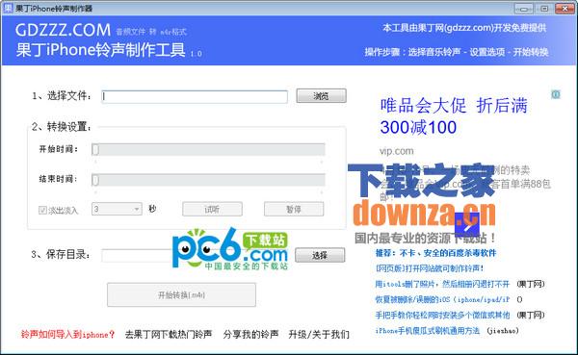Viewport: 578px width, 355px height.
Task: Open the seconds dropdown showing 3
Action: (x=117, y=209)
